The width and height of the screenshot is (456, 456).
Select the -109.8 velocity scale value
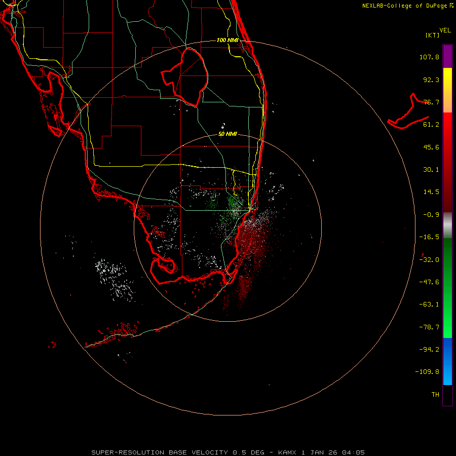(x=427, y=372)
